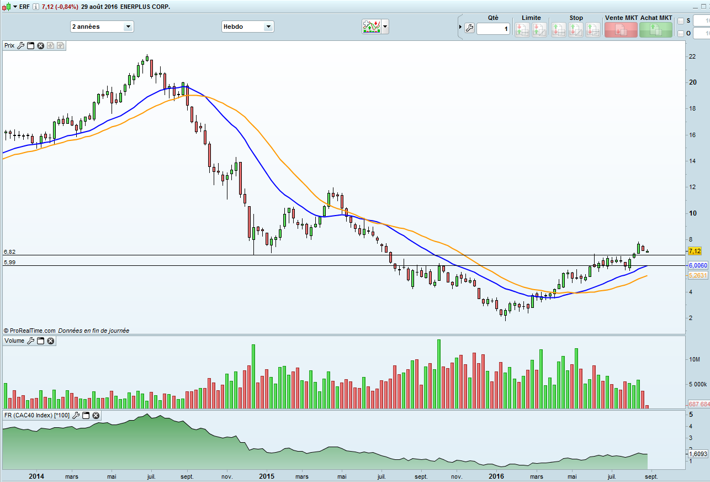Click the 6,82 horizontal line label
Viewport: 710px width, 482px height.
pos(9,252)
